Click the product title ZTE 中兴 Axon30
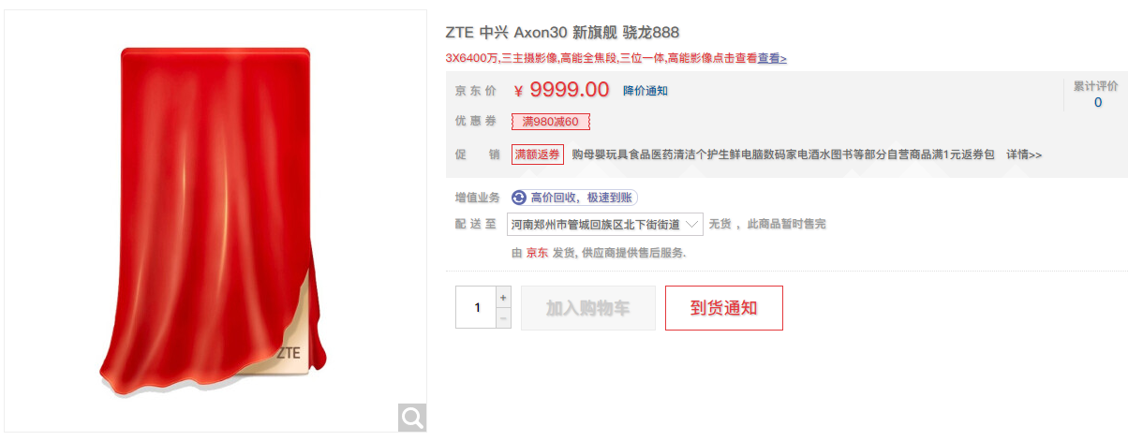Screen dimensions: 1128x441 click(x=575, y=33)
